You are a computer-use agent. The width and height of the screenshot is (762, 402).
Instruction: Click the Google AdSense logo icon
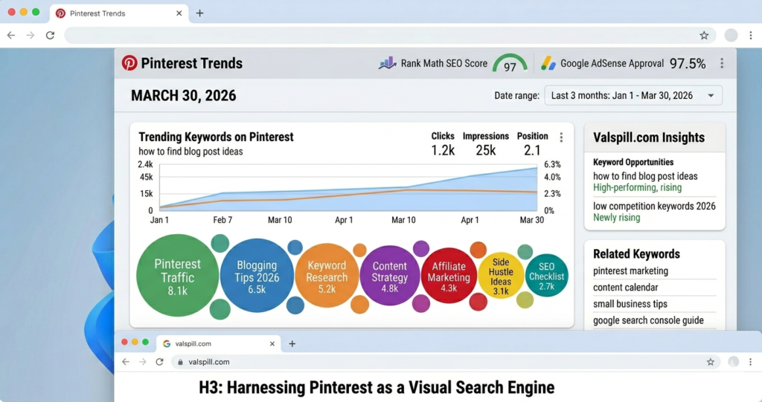coord(548,63)
